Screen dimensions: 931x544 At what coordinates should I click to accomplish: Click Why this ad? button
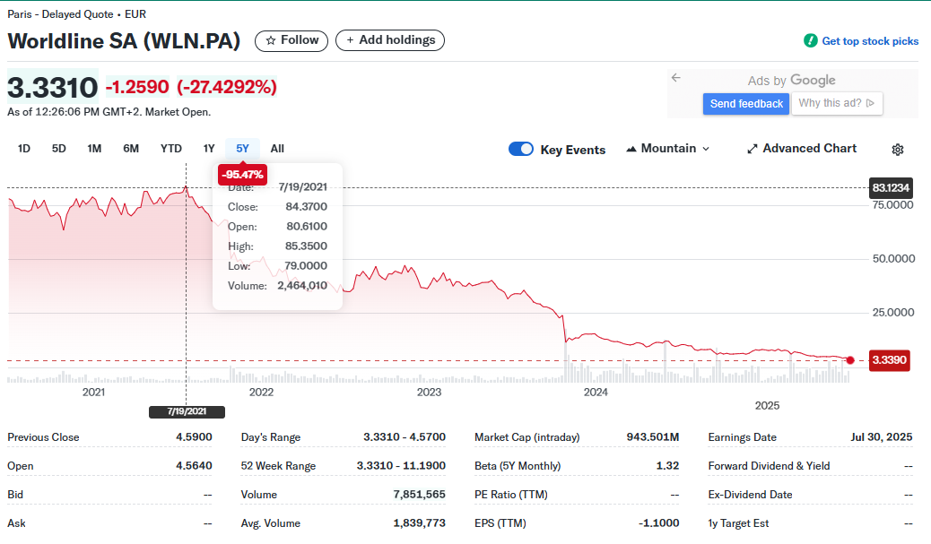click(x=837, y=103)
